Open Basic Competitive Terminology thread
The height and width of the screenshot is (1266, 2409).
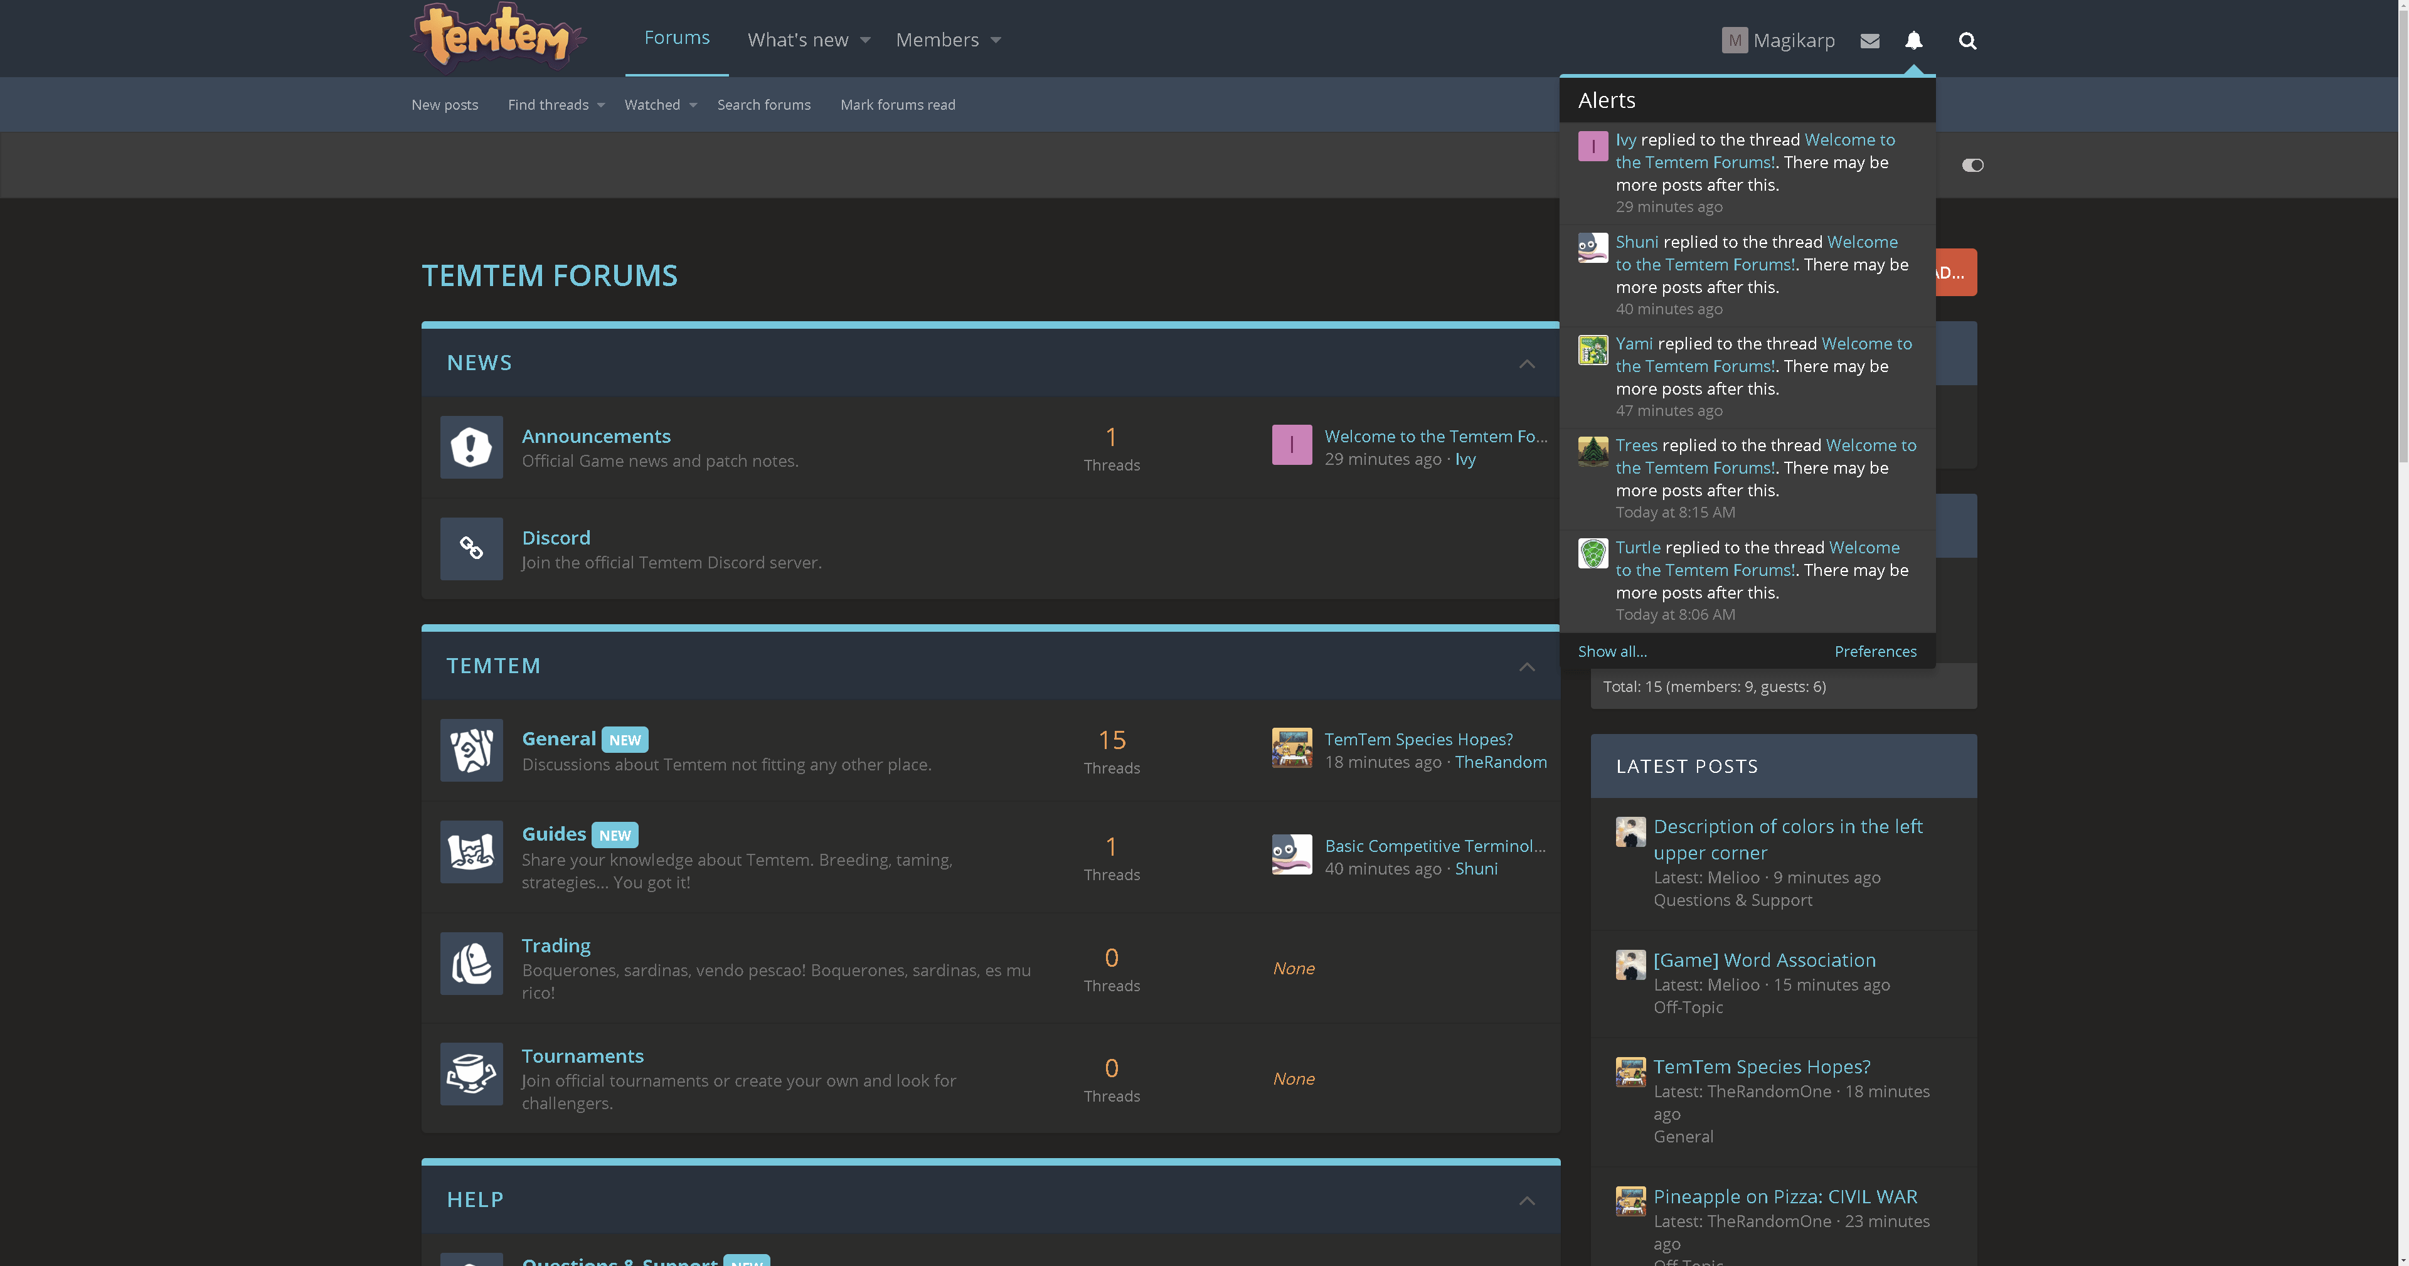pyautogui.click(x=1435, y=846)
